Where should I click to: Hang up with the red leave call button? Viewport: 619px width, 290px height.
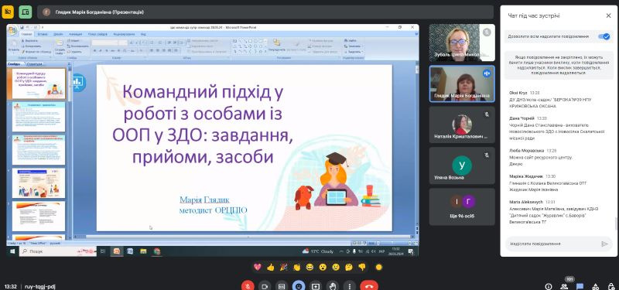tap(369, 286)
